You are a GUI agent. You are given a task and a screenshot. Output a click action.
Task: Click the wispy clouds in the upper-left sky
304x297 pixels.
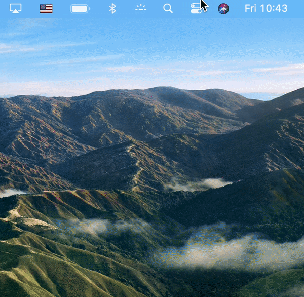(x=30, y=48)
